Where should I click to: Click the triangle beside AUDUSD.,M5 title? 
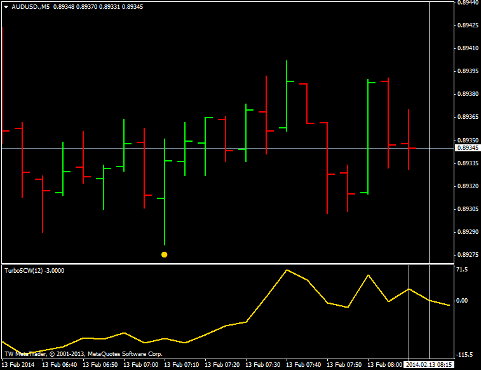pyautogui.click(x=6, y=7)
